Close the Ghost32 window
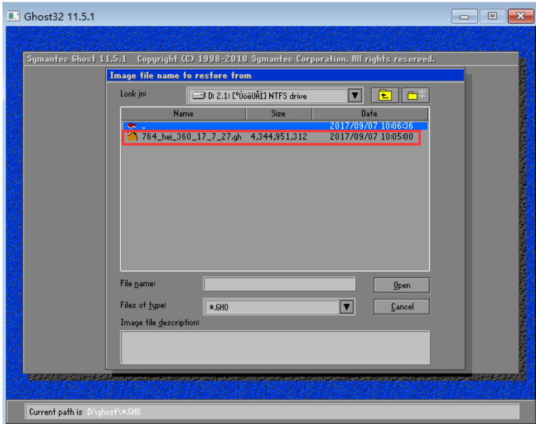Viewport: 536px width, 424px height. click(520, 16)
